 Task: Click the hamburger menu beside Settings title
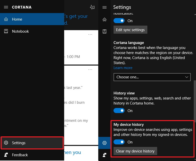click(105, 7)
